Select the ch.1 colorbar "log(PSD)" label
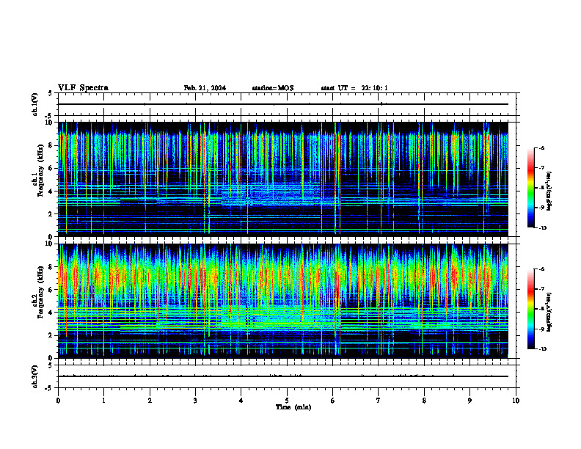581x449 pixels. coord(549,191)
